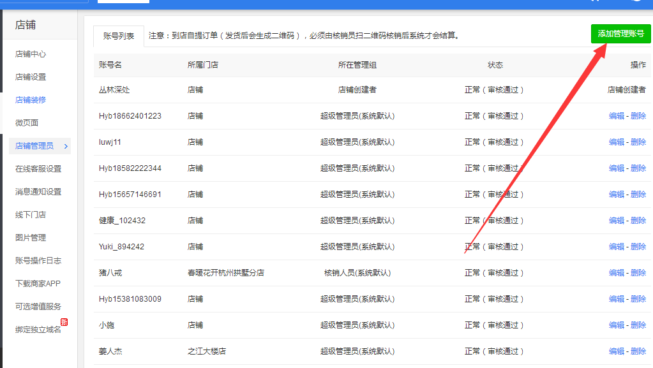Click the red 新 badge icon

[64, 322]
